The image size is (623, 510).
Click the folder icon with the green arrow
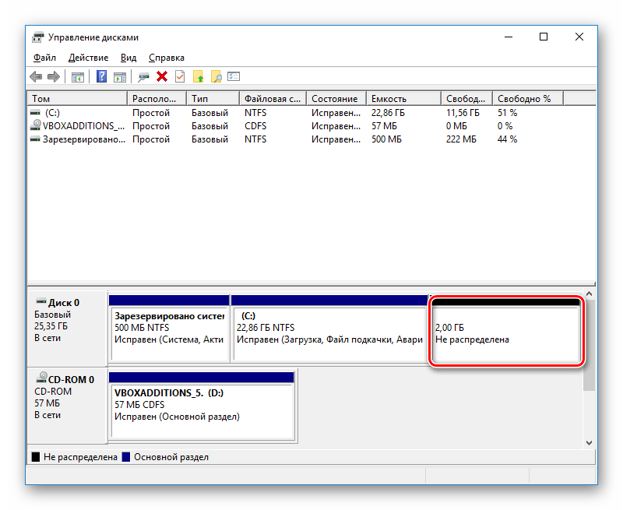click(x=199, y=76)
